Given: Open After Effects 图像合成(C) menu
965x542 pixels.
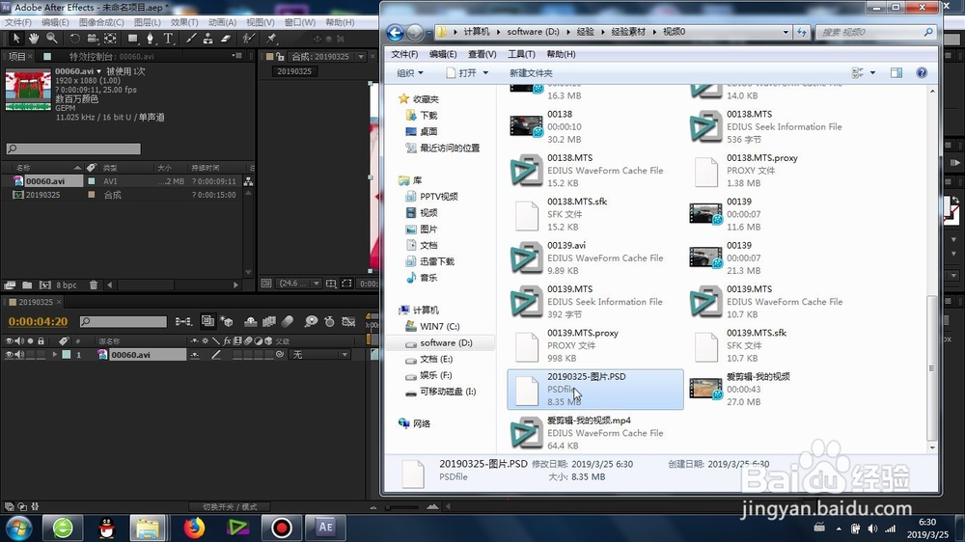Looking at the screenshot, I should 101,22.
